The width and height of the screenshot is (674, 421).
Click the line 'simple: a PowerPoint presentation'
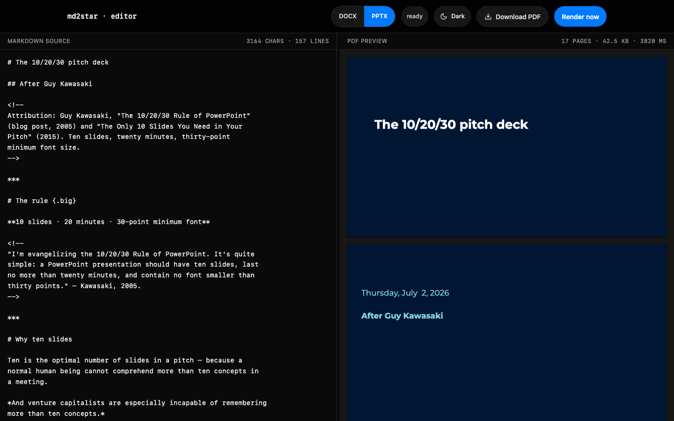[x=133, y=264]
